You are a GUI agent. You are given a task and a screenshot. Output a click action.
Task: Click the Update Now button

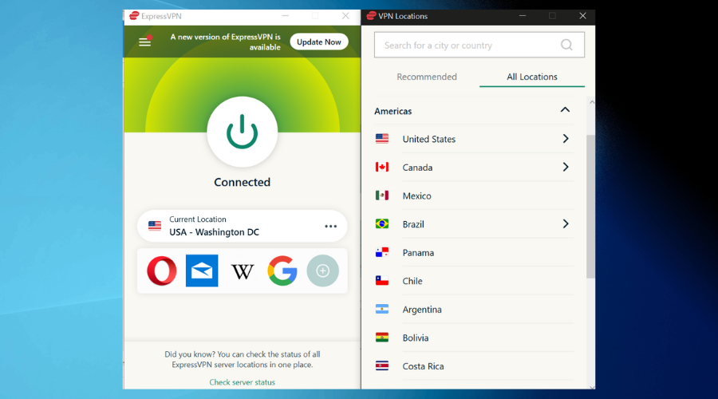(318, 41)
